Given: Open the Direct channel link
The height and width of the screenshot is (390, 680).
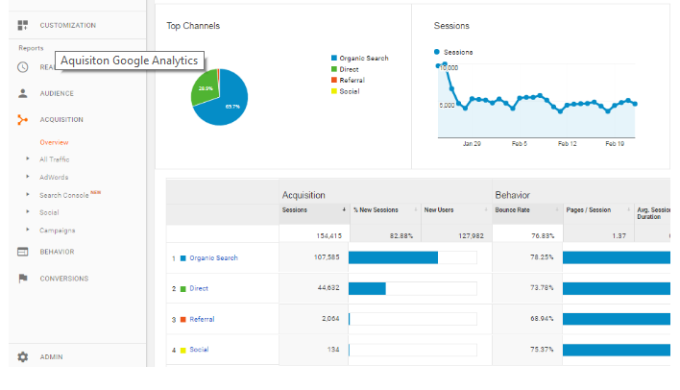Looking at the screenshot, I should pyautogui.click(x=199, y=288).
